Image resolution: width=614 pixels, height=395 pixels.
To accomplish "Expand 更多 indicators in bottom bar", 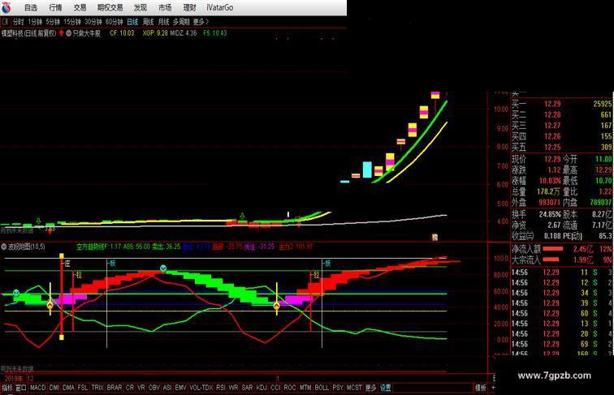I will (370, 388).
